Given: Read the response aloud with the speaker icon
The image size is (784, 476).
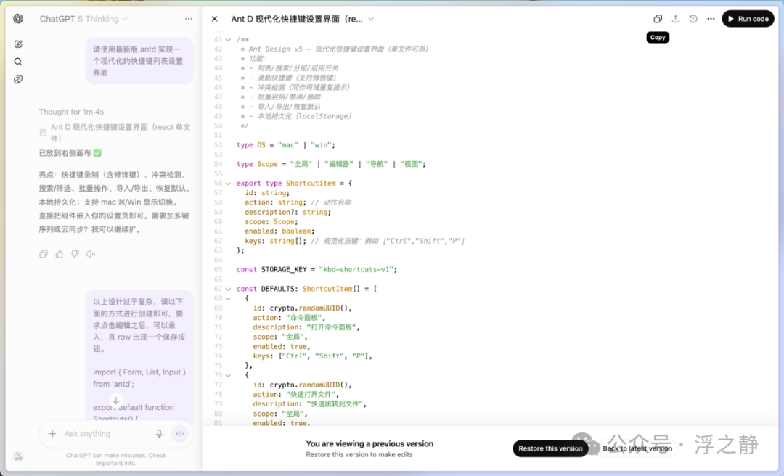Looking at the screenshot, I should pos(91,254).
